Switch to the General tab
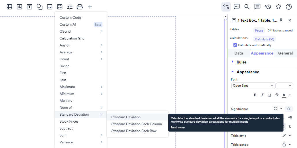 coord(285,53)
